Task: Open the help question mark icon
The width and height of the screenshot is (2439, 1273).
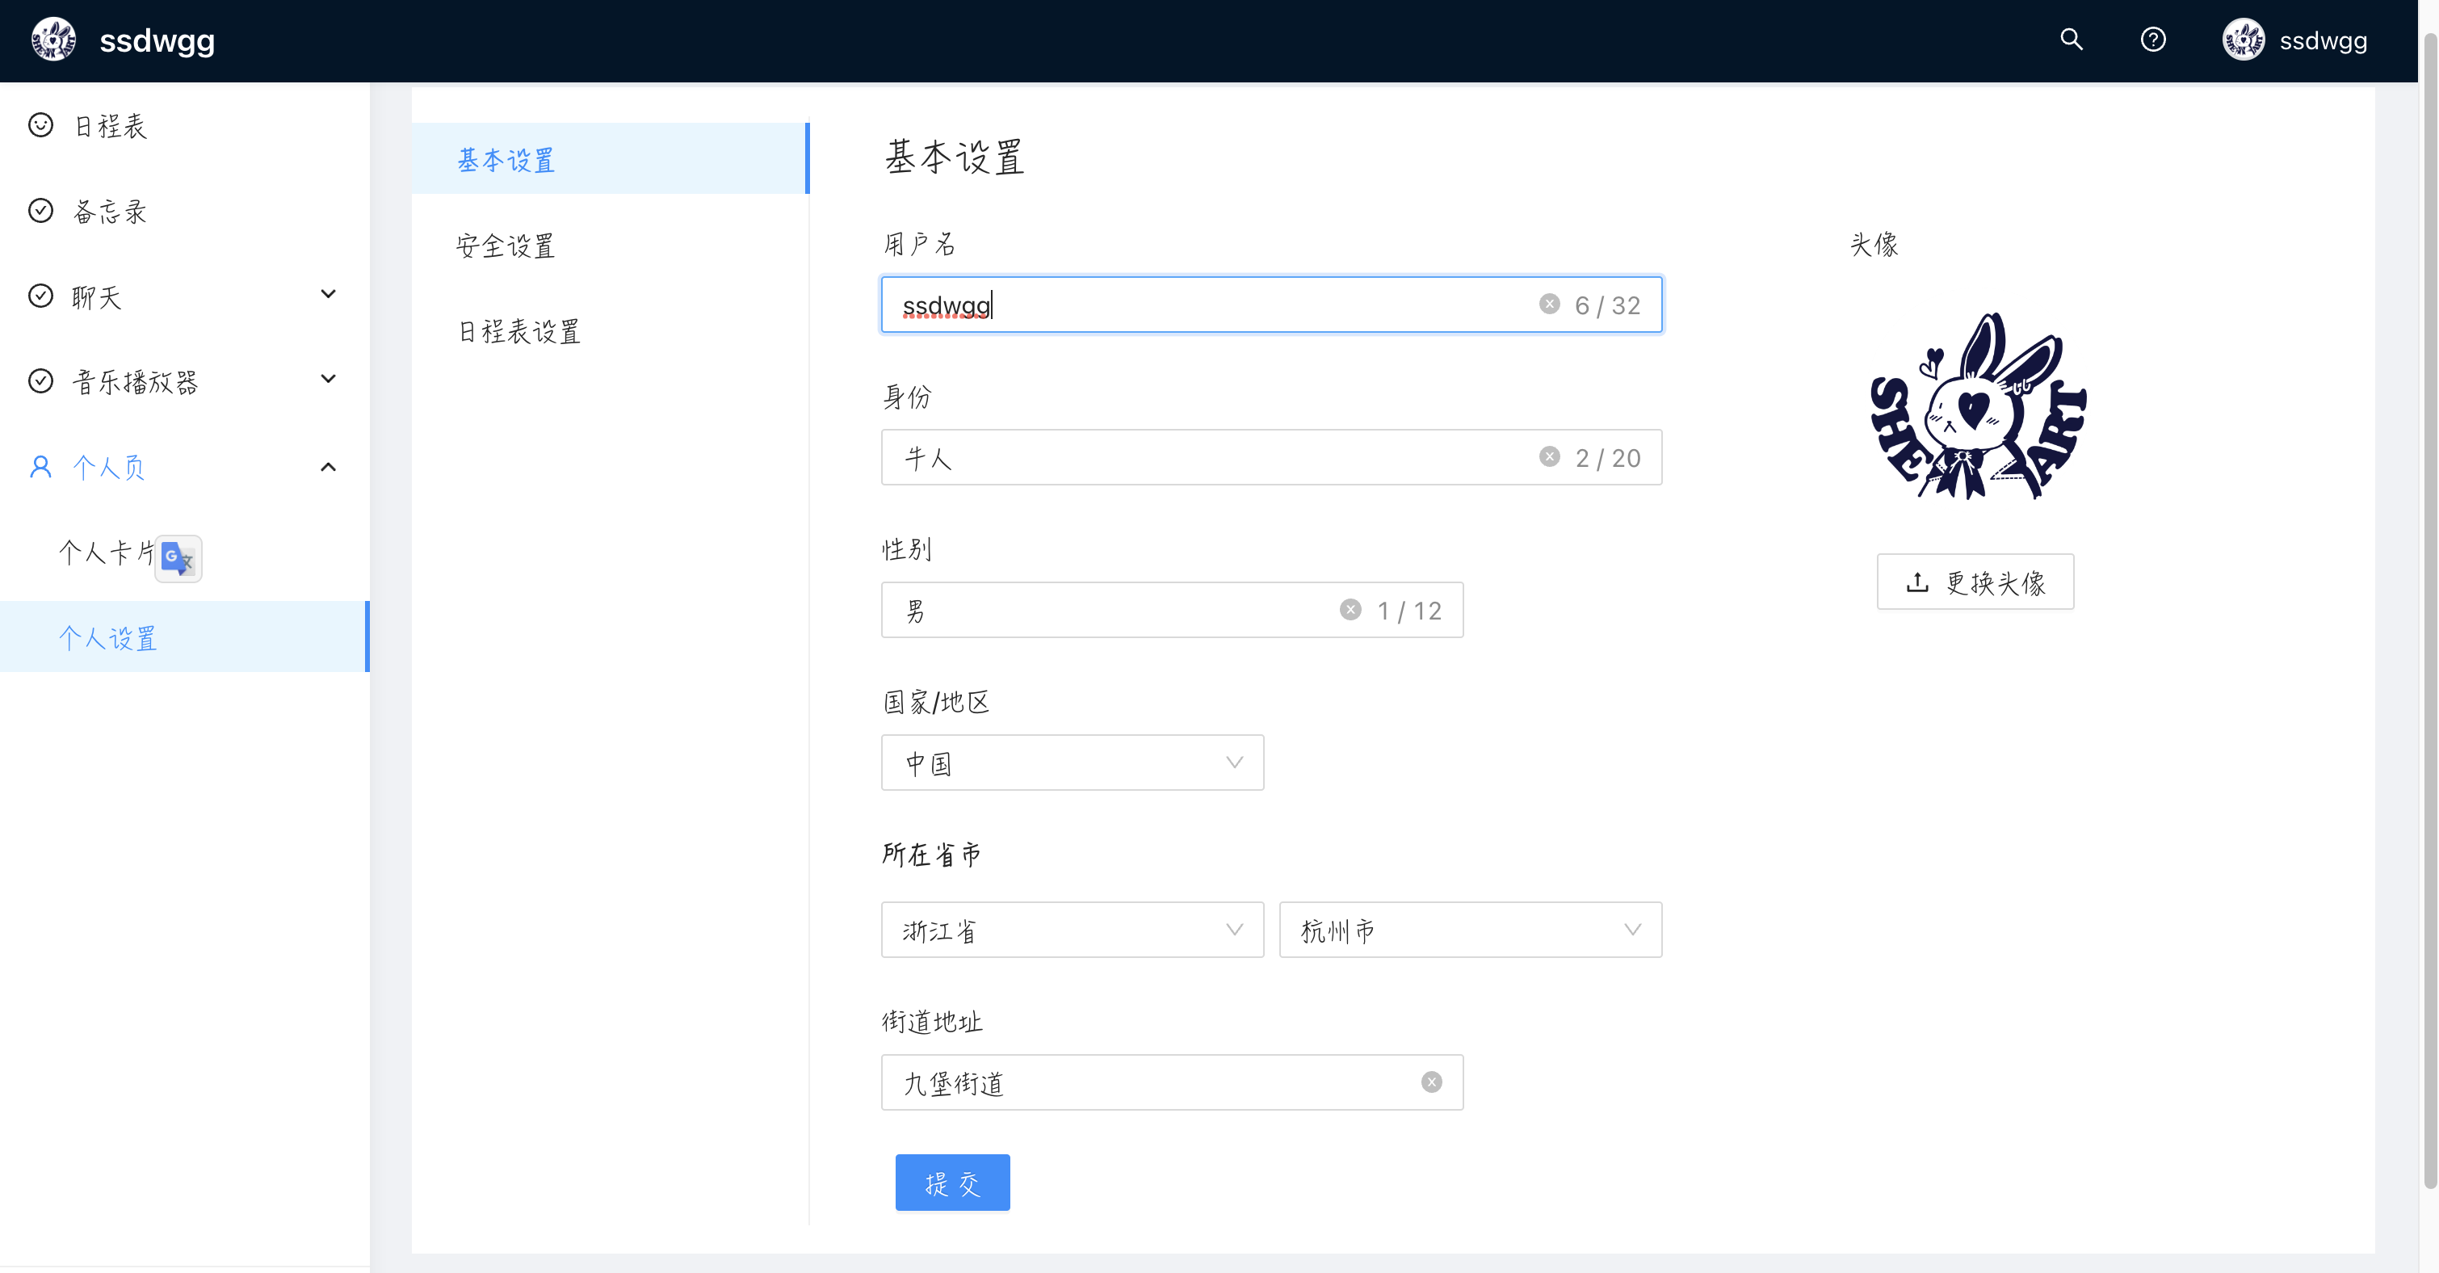Action: pos(2152,40)
